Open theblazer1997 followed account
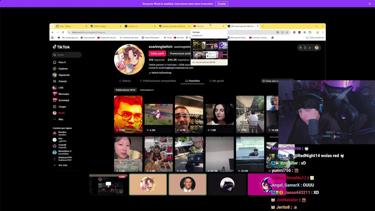The height and width of the screenshot is (211, 375). [x=62, y=159]
